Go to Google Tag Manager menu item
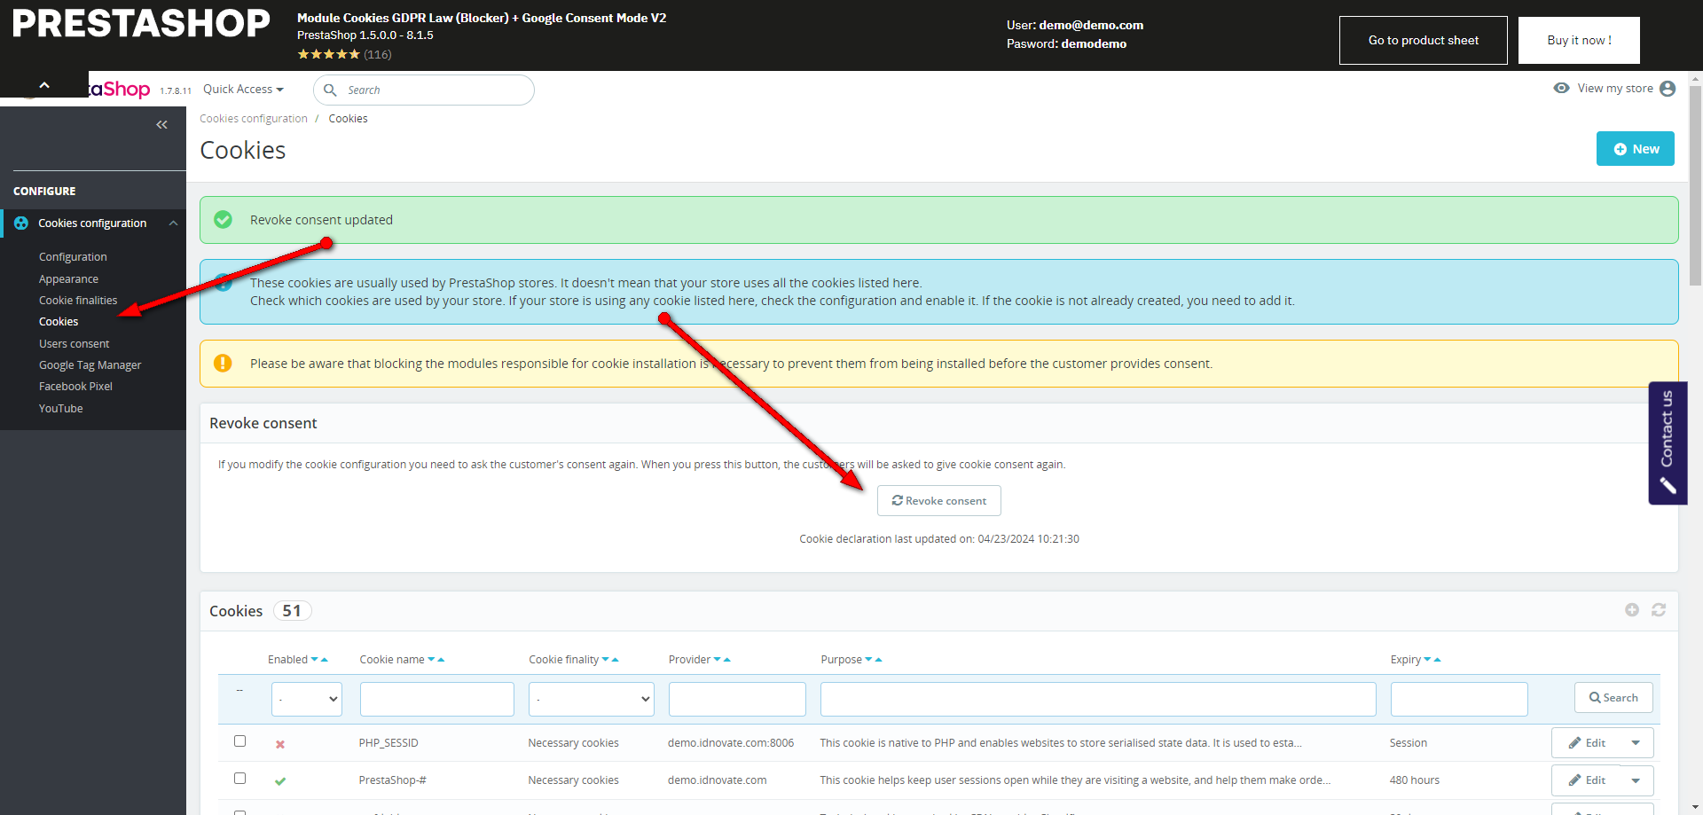The height and width of the screenshot is (815, 1703). pyautogui.click(x=90, y=365)
